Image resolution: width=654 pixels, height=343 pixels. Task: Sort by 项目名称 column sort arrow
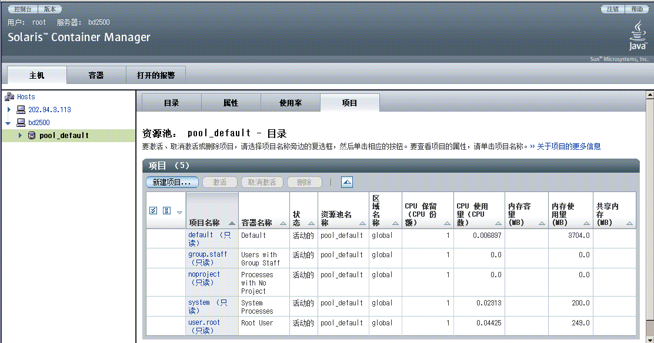tap(232, 223)
